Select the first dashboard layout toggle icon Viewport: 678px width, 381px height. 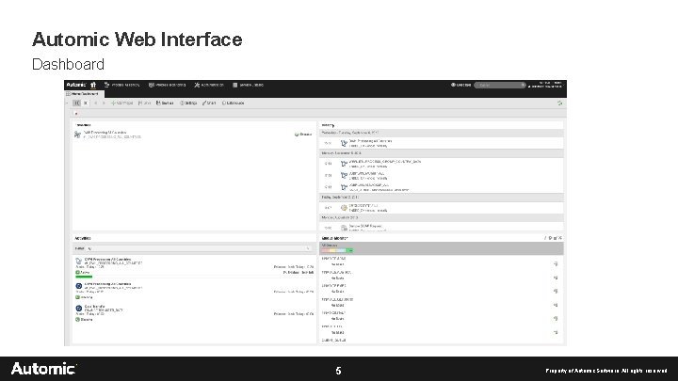coord(76,103)
